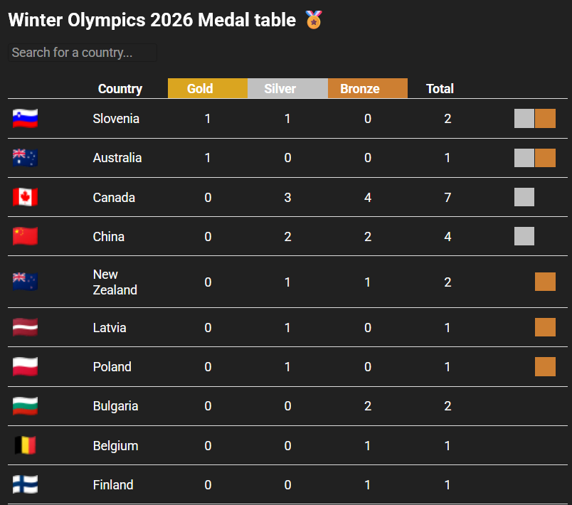Focus the 'Search for a country' field
The image size is (572, 505).
click(82, 53)
